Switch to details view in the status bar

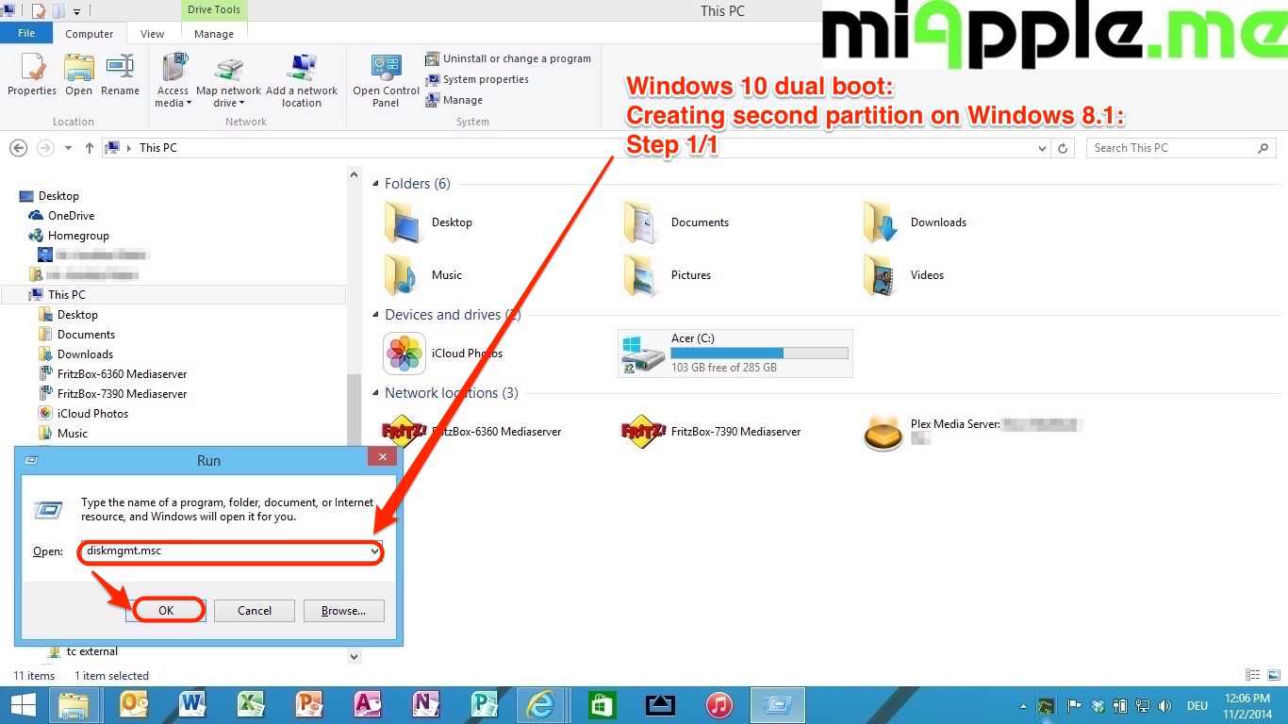tap(1252, 675)
